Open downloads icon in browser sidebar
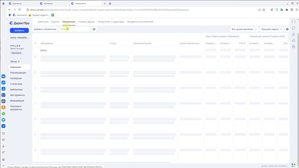 3,146
